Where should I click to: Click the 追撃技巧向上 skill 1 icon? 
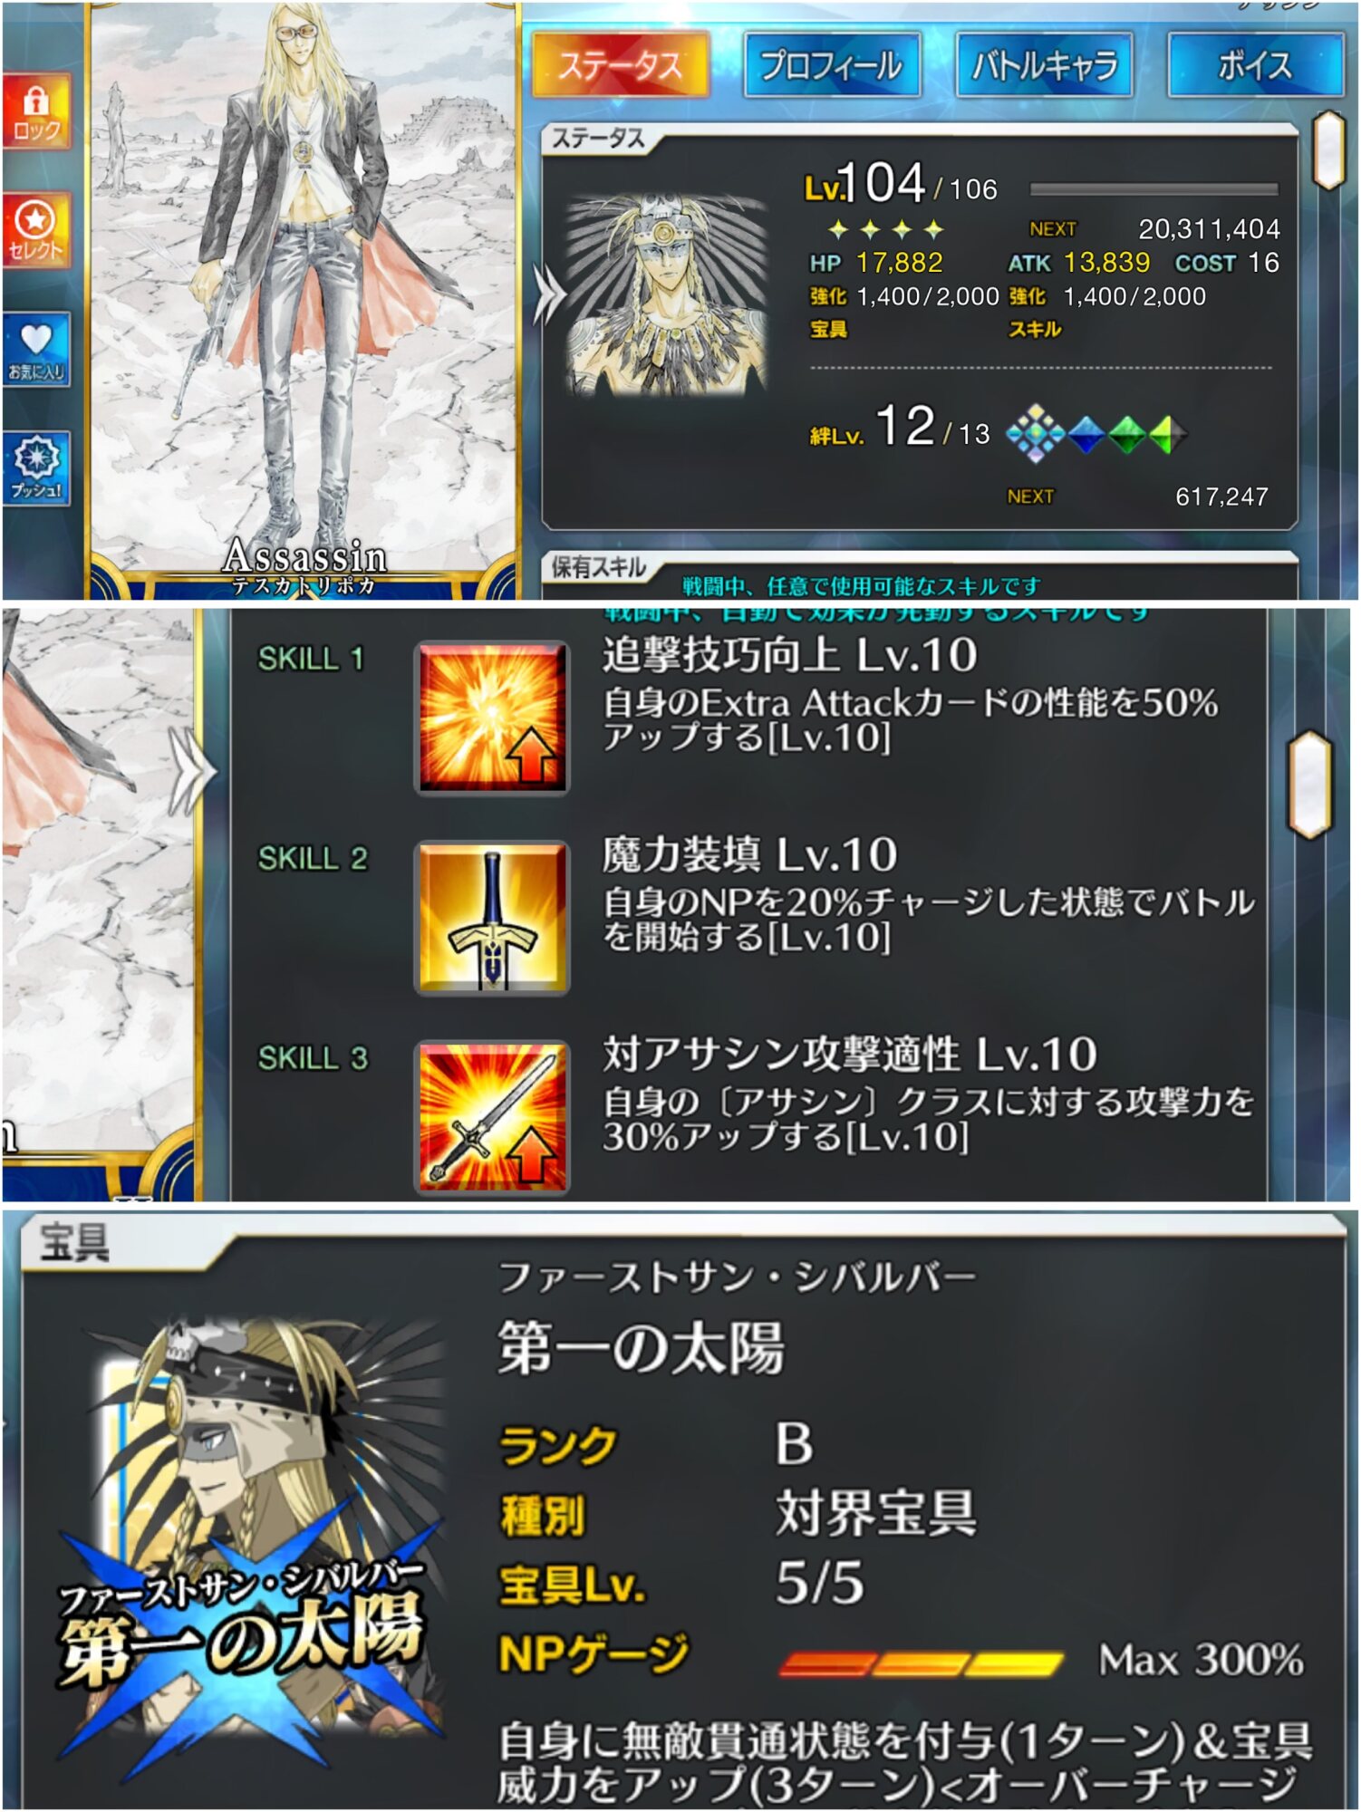(492, 718)
